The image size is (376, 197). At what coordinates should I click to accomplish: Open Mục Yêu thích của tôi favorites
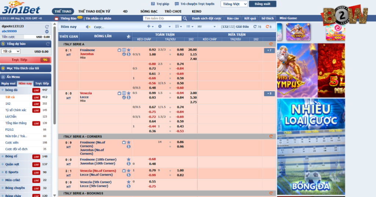coord(26,68)
